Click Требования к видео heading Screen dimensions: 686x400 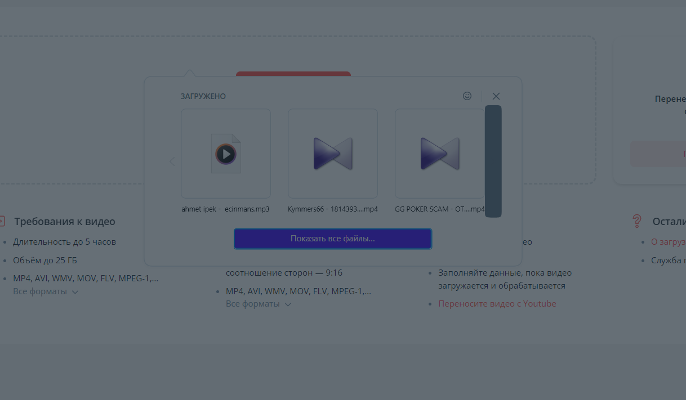65,221
